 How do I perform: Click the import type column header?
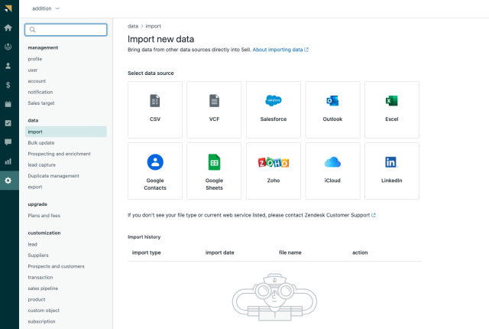click(146, 252)
